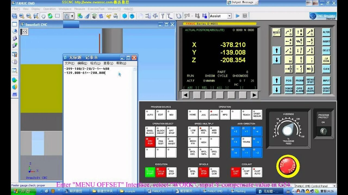This screenshot has width=348, height=195.
Task: Open the Operation menu
Action: [x=49, y=9]
